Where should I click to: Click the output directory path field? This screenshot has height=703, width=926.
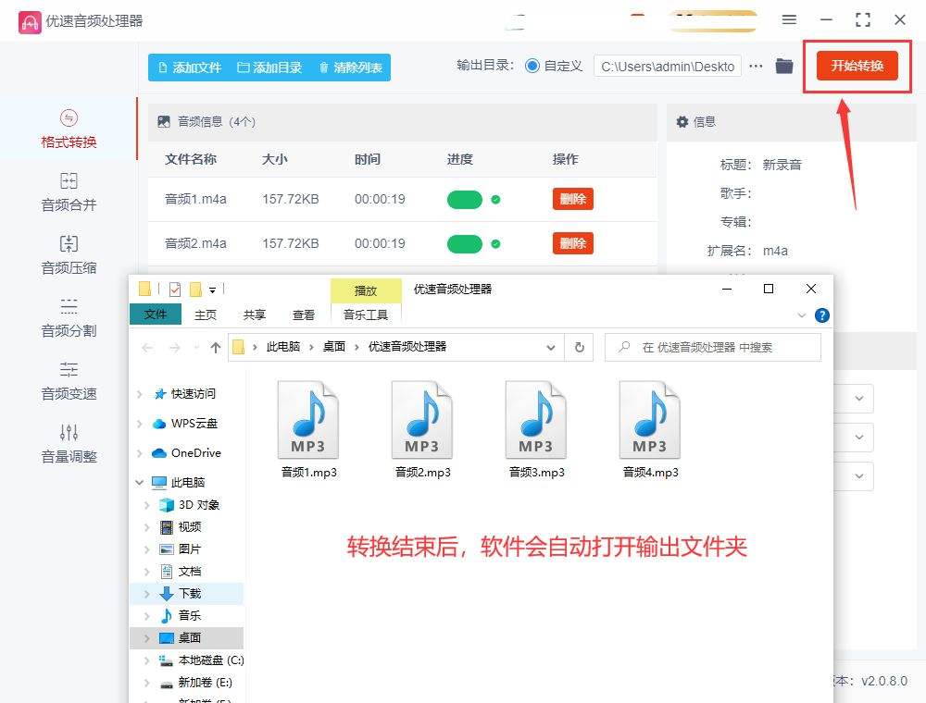point(668,67)
